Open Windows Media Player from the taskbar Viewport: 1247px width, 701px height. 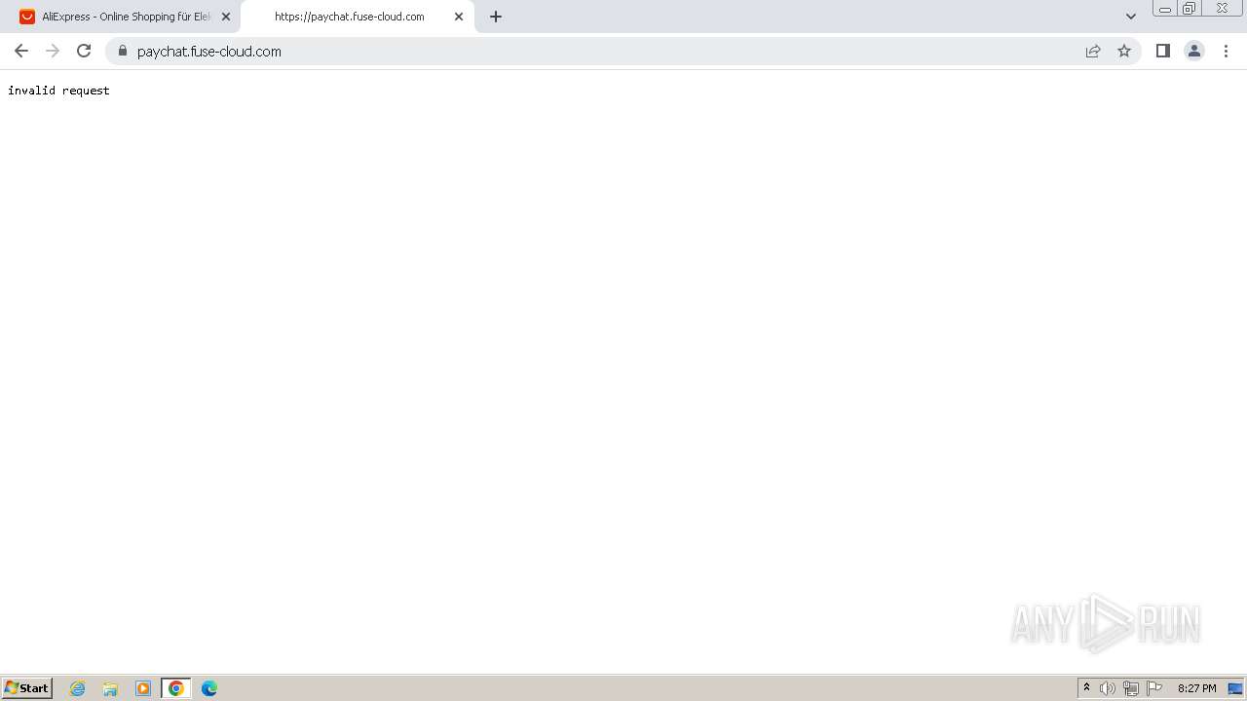click(x=143, y=688)
